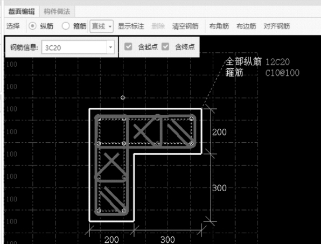The width and height of the screenshot is (321, 244).
Task: Toggle the 含终点 checkbox
Action: pos(165,47)
